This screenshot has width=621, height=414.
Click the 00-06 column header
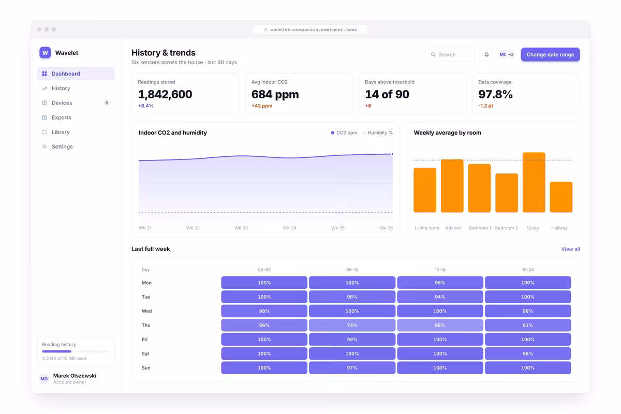point(264,270)
